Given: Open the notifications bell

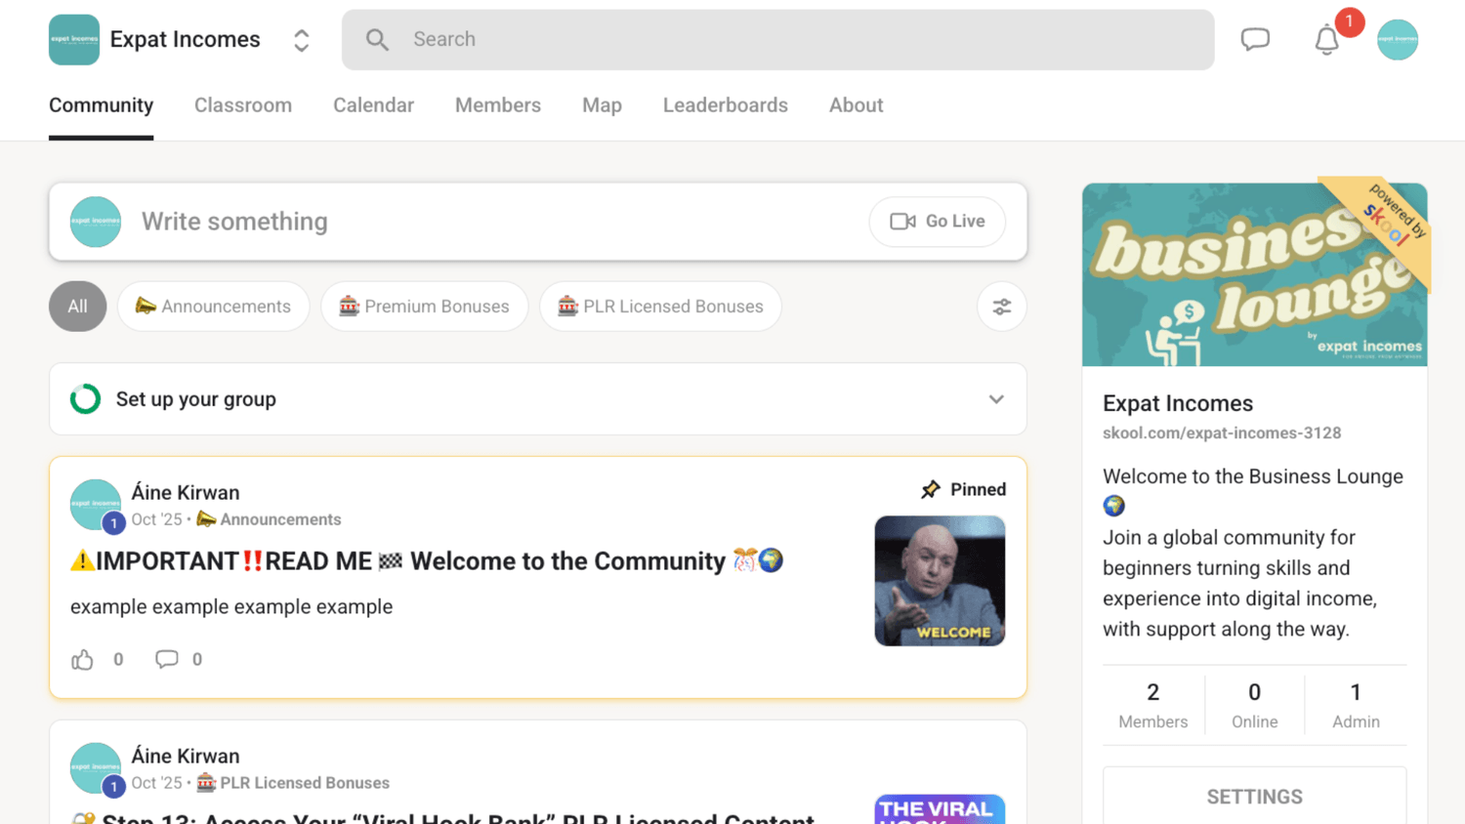Looking at the screenshot, I should coord(1326,40).
